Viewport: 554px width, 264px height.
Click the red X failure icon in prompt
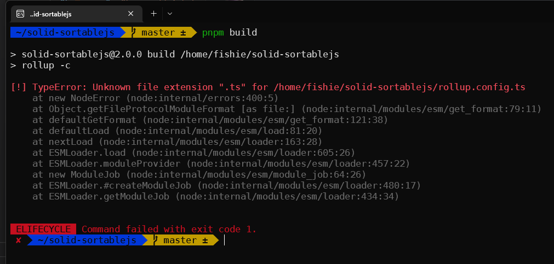coord(19,240)
